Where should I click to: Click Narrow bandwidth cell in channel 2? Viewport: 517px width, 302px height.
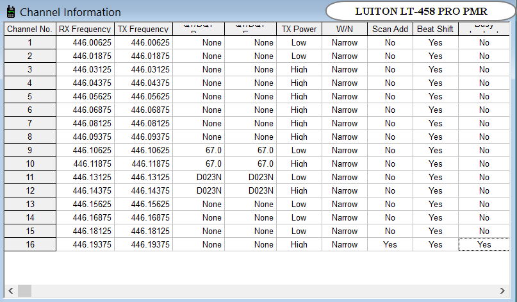pyautogui.click(x=345, y=56)
